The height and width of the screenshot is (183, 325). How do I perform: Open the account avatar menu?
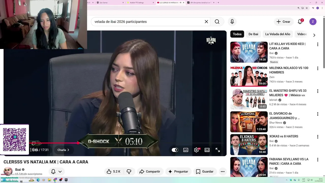click(313, 22)
